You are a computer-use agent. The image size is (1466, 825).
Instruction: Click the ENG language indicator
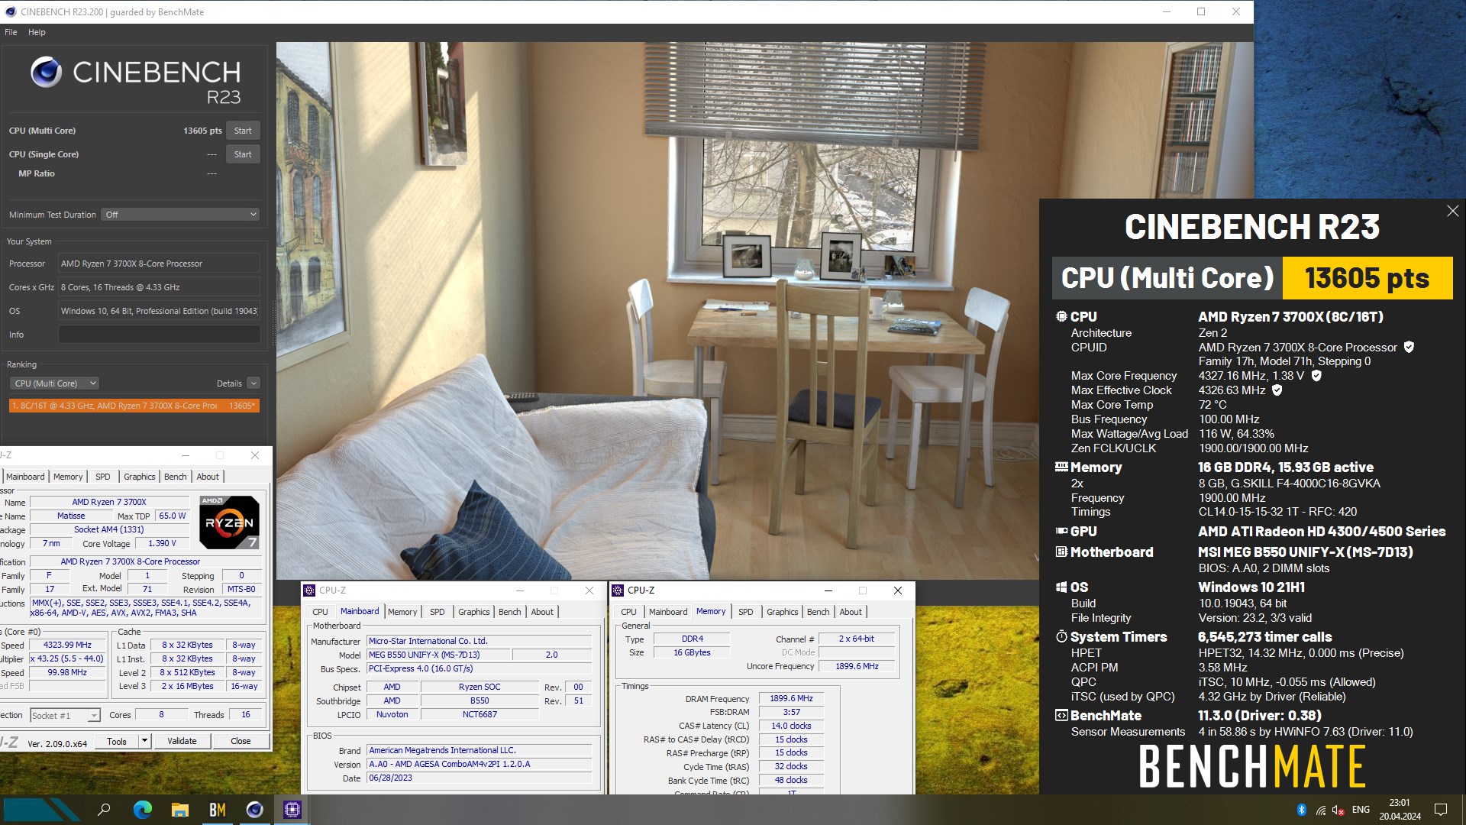pyautogui.click(x=1361, y=810)
